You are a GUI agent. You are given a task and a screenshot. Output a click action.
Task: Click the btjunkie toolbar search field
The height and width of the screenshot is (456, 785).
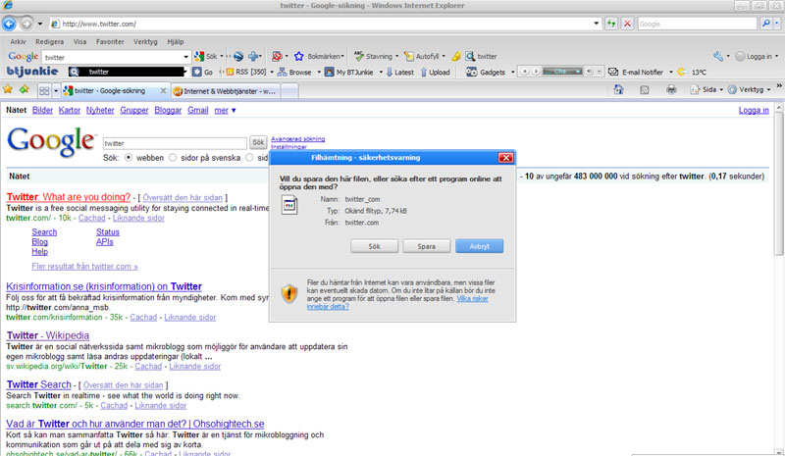click(x=132, y=73)
